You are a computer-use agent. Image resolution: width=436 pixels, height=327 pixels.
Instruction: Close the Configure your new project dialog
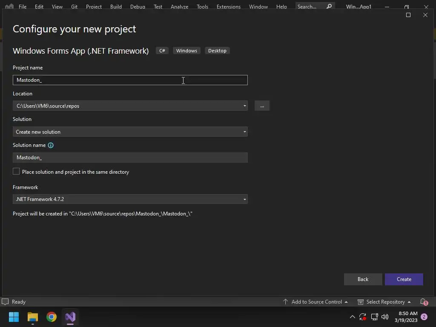(x=425, y=15)
